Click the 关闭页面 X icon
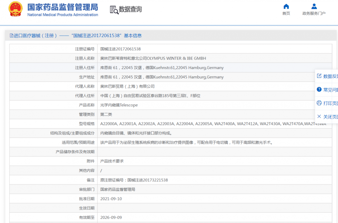This screenshot has width=338, height=223. pos(319,116)
